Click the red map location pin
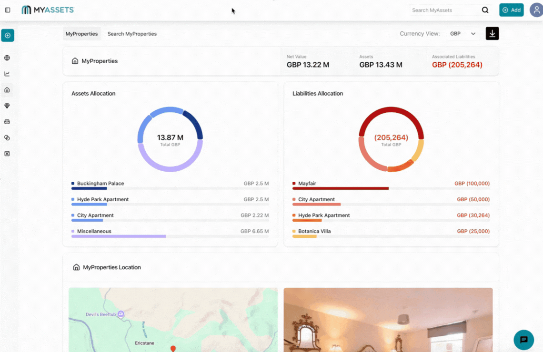Image resolution: width=543 pixels, height=352 pixels. click(173, 349)
